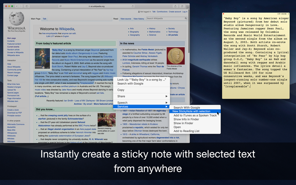Click the Create account link
Image resolution: width=296 pixels, height=185 pixels.
click(175, 12)
